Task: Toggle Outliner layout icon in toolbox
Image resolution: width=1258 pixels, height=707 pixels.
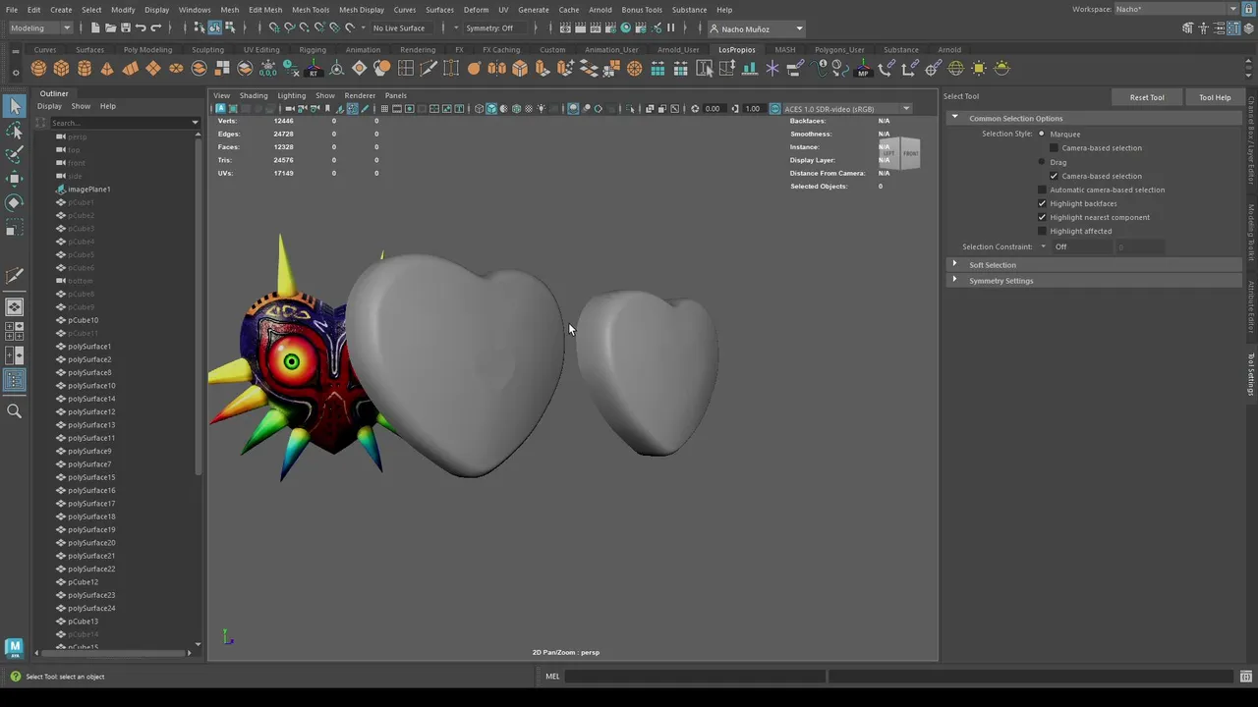Action: (14, 379)
